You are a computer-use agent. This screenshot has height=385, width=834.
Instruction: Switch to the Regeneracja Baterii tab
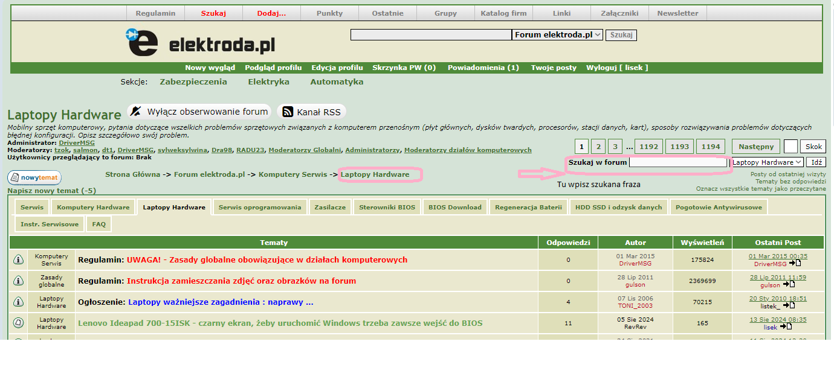click(x=528, y=207)
